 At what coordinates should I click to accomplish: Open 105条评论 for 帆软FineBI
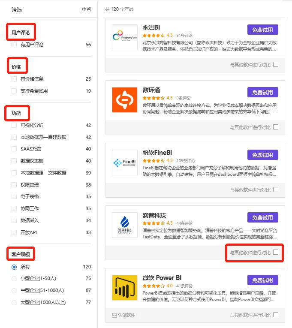click(186, 161)
